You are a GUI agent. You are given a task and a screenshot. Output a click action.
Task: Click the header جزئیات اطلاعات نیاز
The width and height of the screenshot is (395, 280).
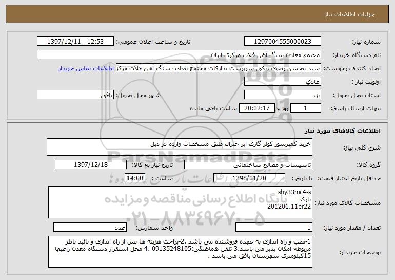click(349, 14)
